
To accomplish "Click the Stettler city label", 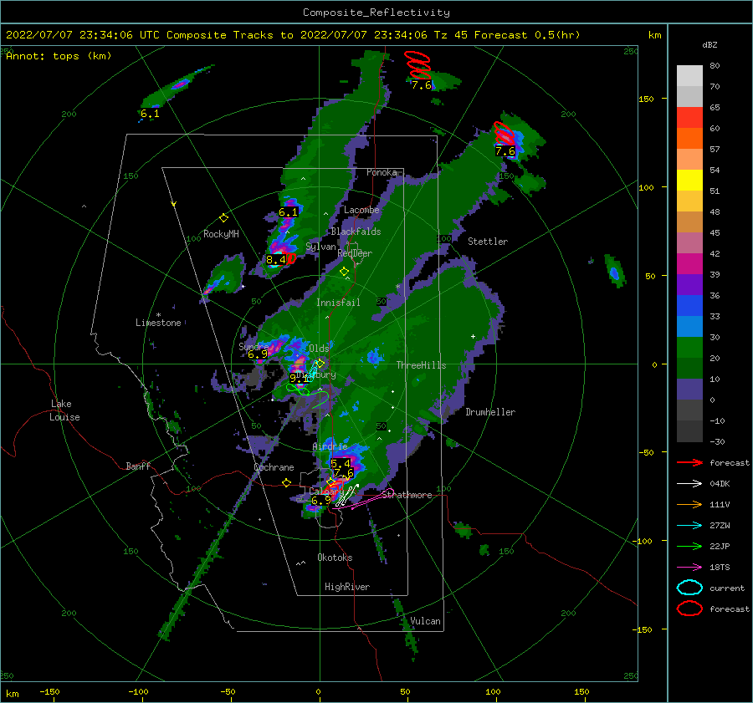I will click(x=488, y=242).
